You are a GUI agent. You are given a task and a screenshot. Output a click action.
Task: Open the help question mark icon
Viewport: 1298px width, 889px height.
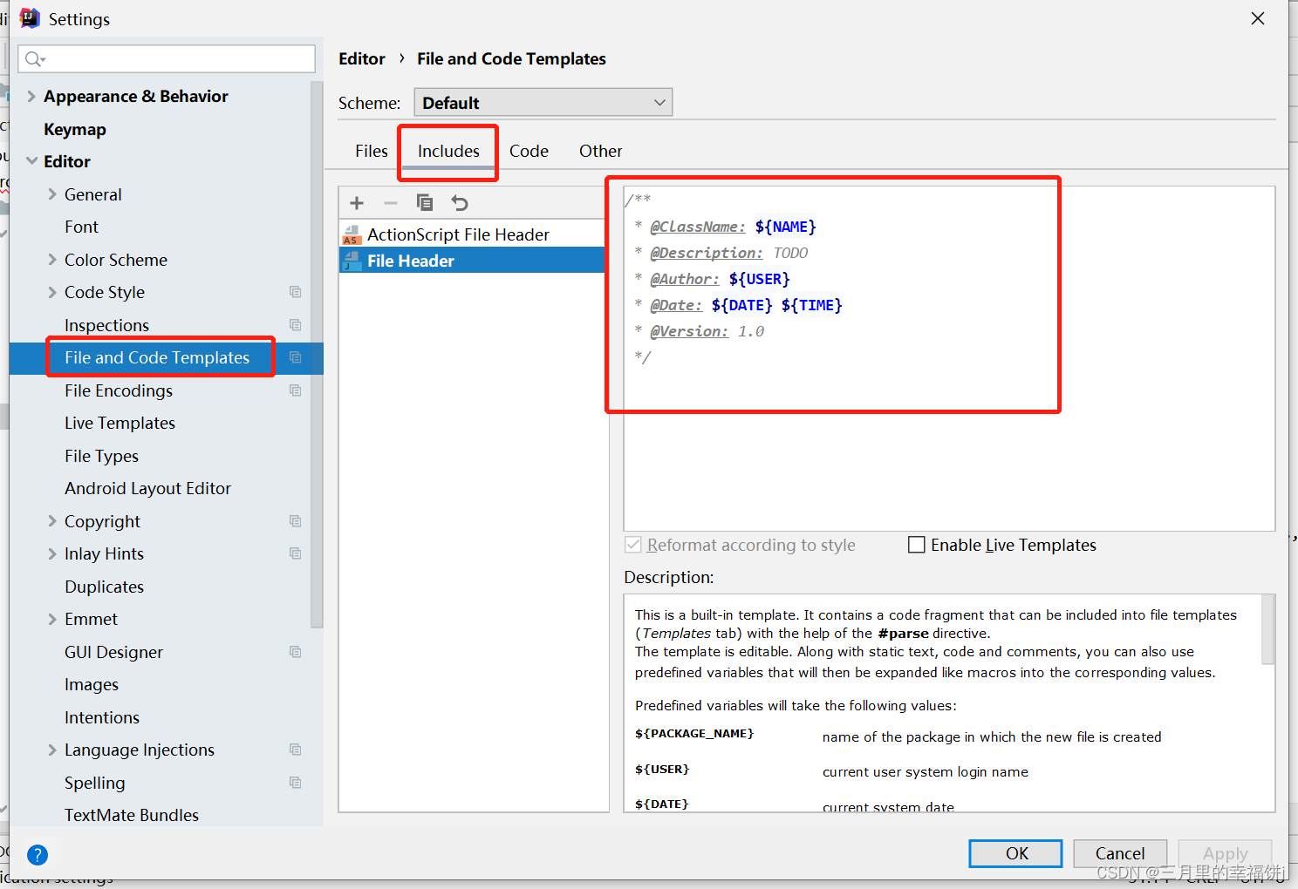[x=38, y=855]
